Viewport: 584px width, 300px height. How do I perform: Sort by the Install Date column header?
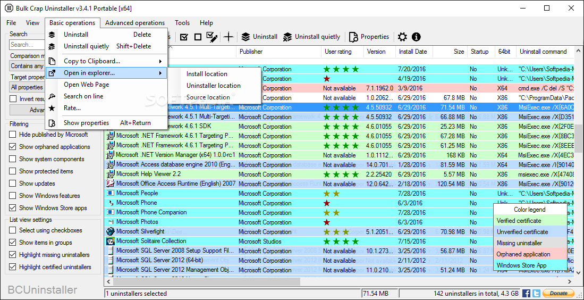point(414,52)
